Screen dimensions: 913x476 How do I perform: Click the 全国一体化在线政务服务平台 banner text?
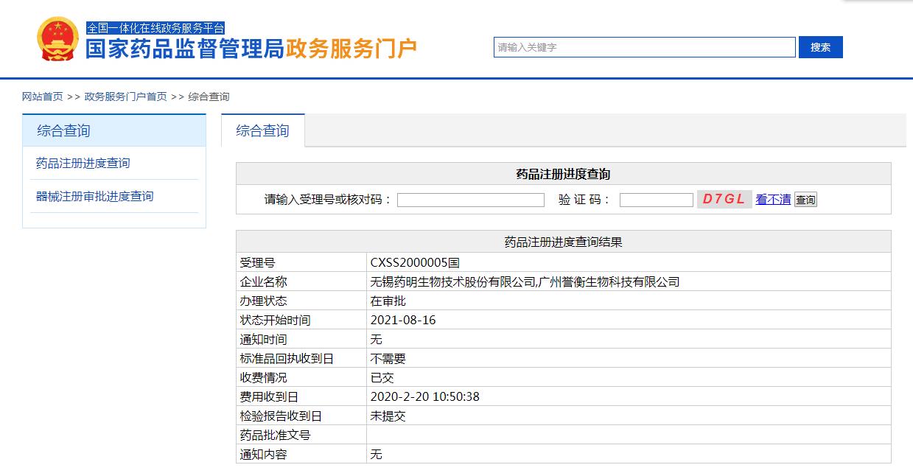(155, 28)
